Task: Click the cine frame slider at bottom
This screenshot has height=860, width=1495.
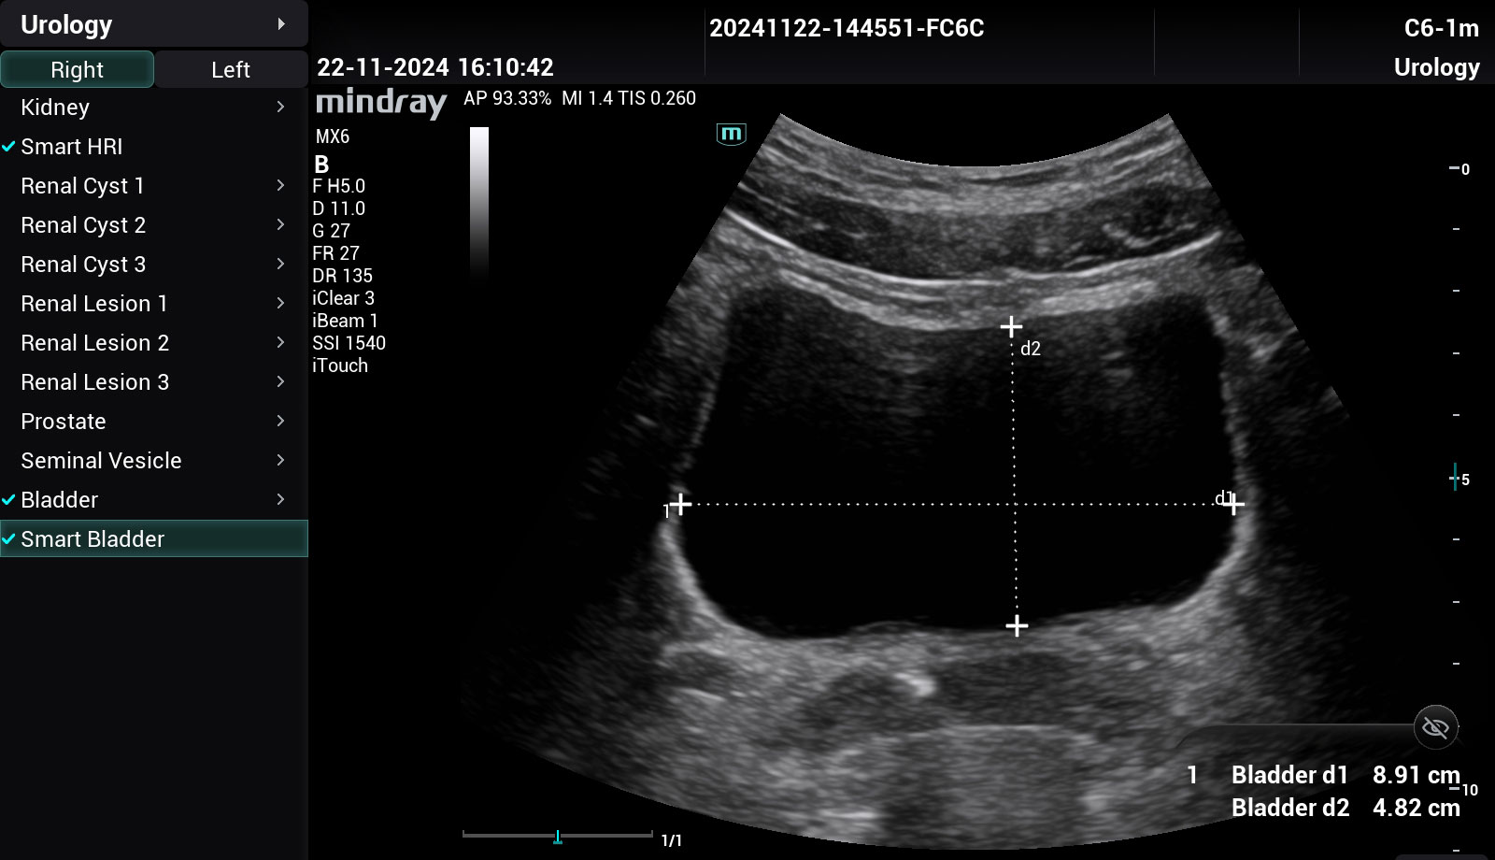Action: click(557, 835)
